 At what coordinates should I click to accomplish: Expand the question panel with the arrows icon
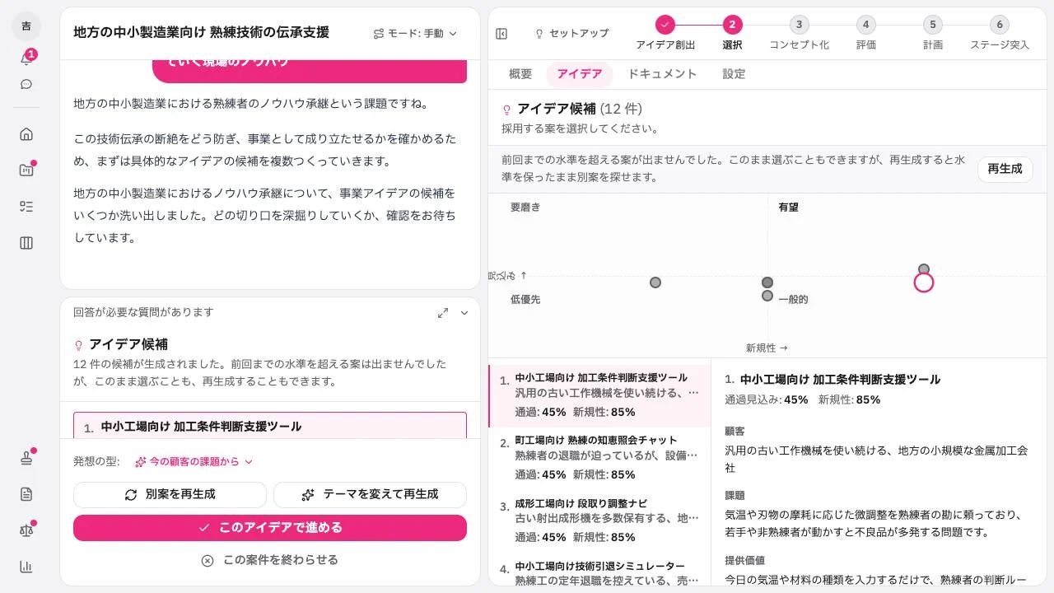443,313
